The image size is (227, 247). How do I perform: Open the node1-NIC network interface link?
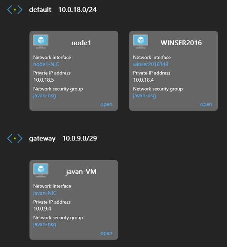pyautogui.click(x=46, y=64)
